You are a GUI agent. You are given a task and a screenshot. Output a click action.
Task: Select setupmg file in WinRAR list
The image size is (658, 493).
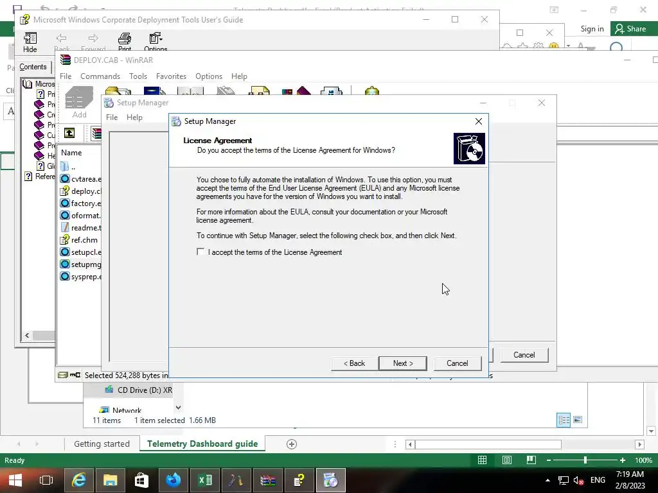tap(80, 264)
